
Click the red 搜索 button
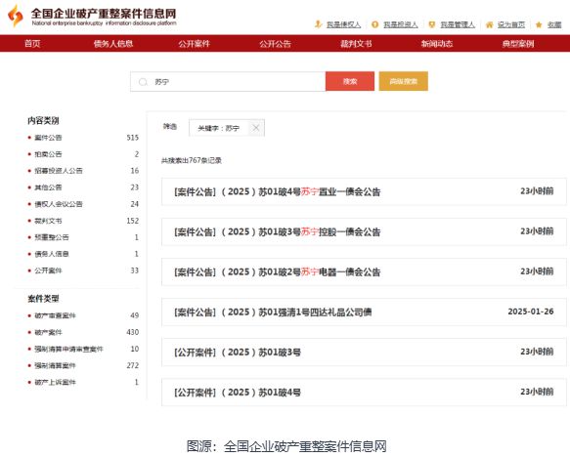pyautogui.click(x=350, y=81)
